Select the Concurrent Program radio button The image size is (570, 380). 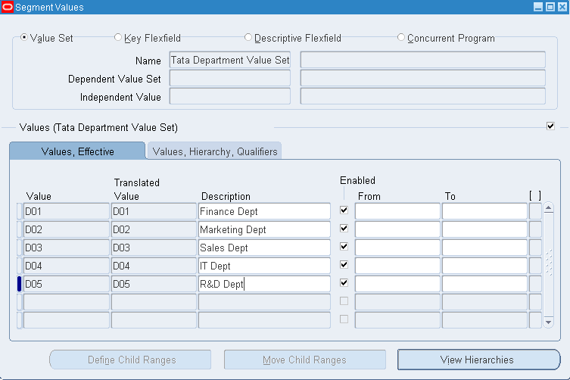[x=401, y=38]
